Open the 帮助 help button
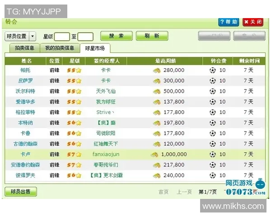This screenshot has height=217, width=271. click(229, 22)
